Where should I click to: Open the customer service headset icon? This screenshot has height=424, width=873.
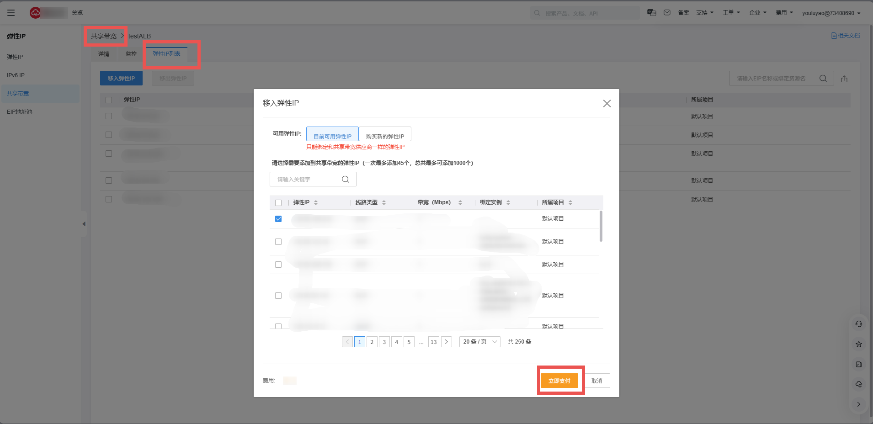click(x=859, y=324)
